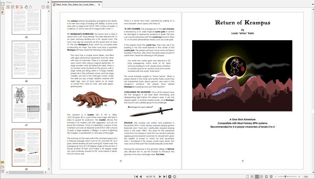Image resolution: width=315 pixels, height=179 pixels.
Task: Enlarge thumbnails with plus icon
Action: (48, 7)
